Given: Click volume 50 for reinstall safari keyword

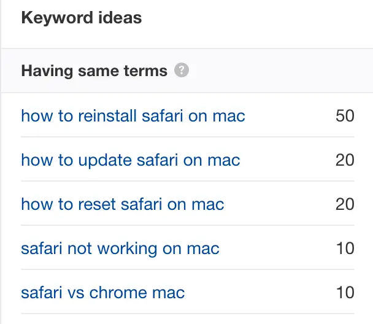Looking at the screenshot, I should 345,115.
